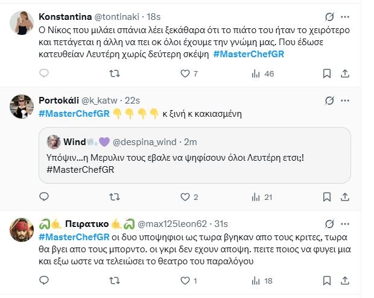Share Portokáli's tweet
374x298 pixels.
click(x=345, y=197)
